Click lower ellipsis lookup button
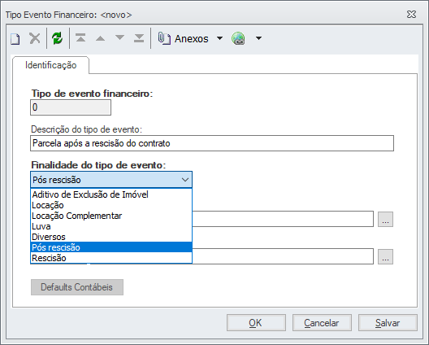 pos(385,257)
